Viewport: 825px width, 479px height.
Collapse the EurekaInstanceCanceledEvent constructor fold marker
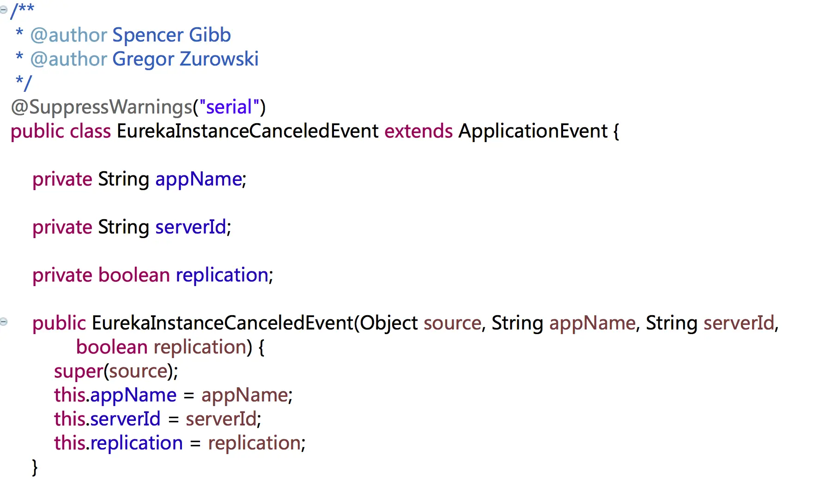(4, 322)
